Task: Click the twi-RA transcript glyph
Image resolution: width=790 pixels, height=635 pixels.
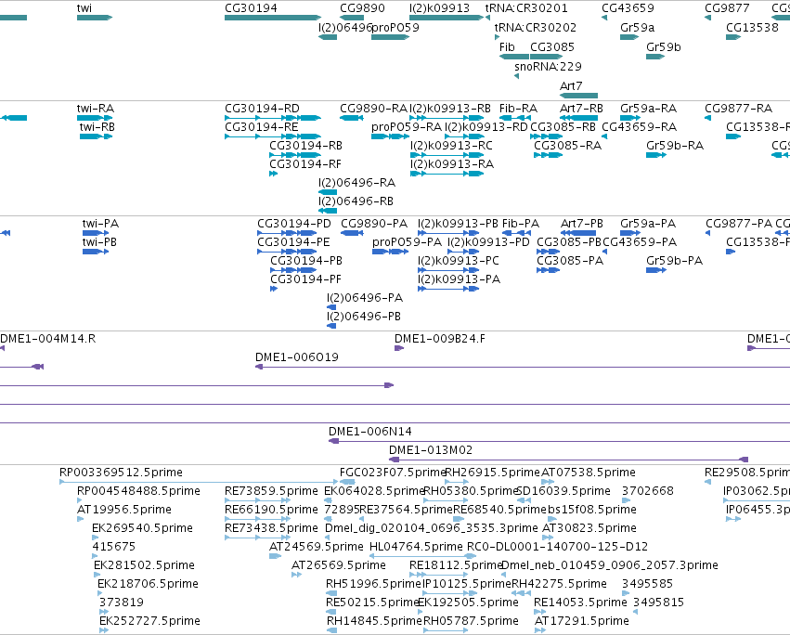Action: click(x=95, y=118)
